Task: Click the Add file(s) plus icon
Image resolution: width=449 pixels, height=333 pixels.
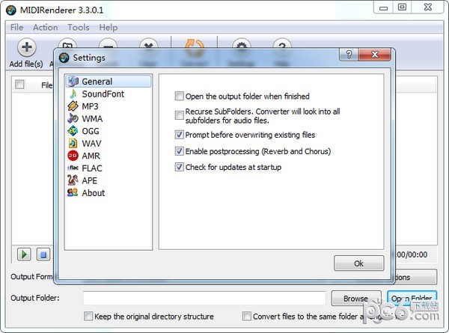Action: click(x=27, y=47)
